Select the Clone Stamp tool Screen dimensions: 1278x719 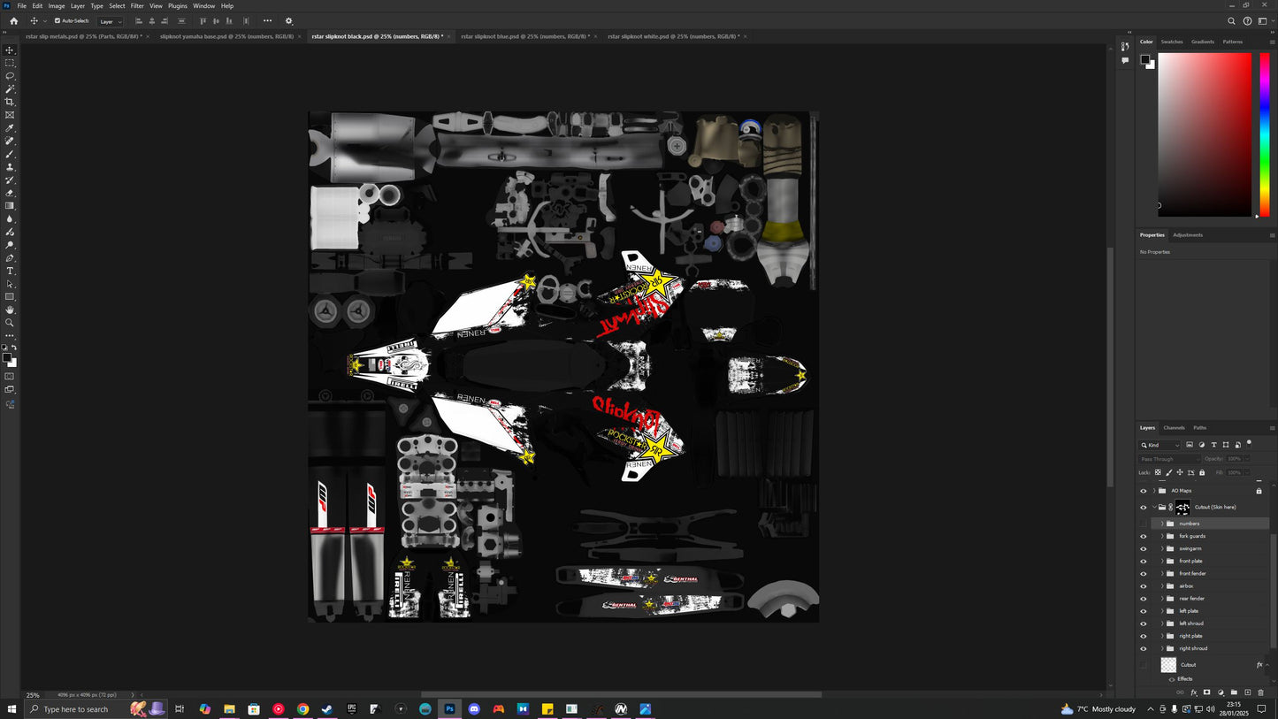point(10,167)
